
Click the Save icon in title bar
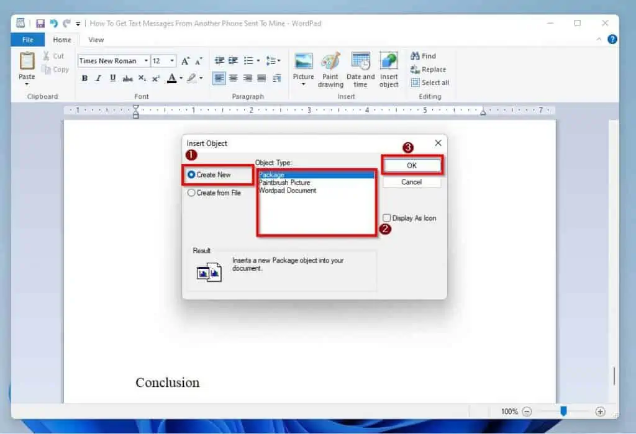click(40, 23)
